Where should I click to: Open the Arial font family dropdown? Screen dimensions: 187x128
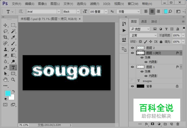pos(59,12)
